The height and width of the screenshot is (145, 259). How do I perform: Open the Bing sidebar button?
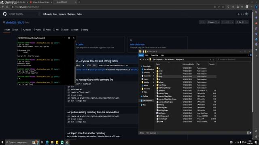(256, 7)
